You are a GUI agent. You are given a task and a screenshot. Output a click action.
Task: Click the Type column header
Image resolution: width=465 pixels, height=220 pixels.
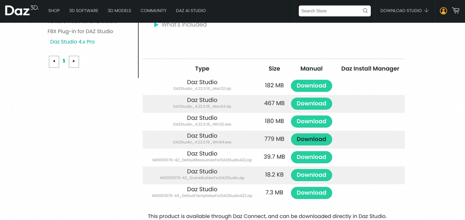[202, 69]
